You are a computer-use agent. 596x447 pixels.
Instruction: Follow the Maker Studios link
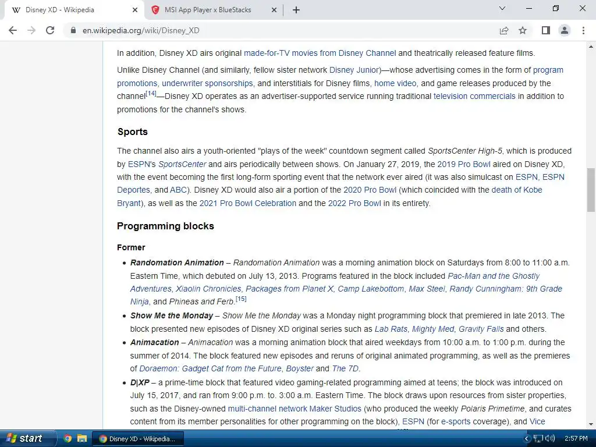pos(335,409)
